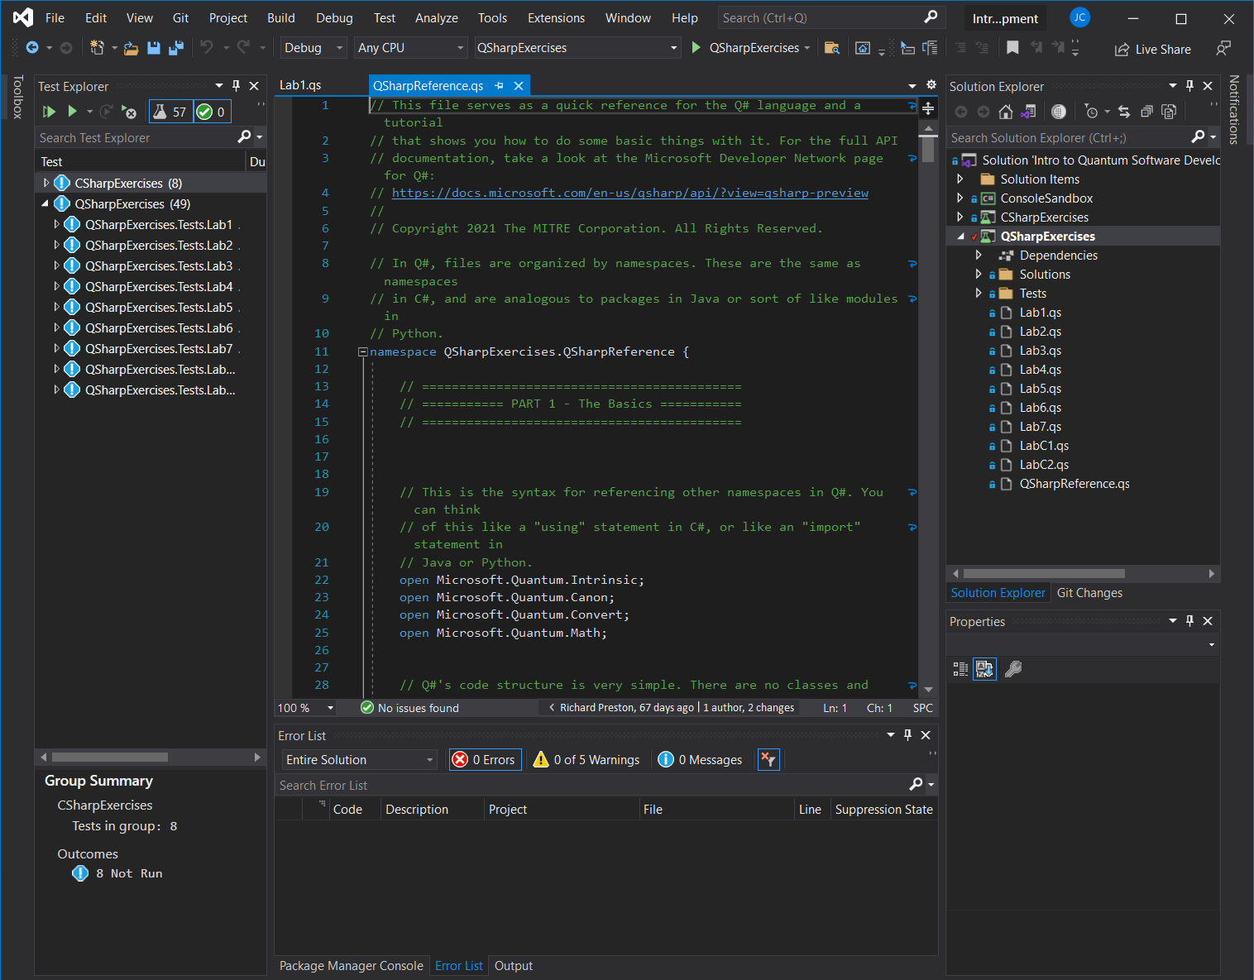1254x980 pixels.
Task: Toggle the 0 Errors filter
Action: [486, 760]
